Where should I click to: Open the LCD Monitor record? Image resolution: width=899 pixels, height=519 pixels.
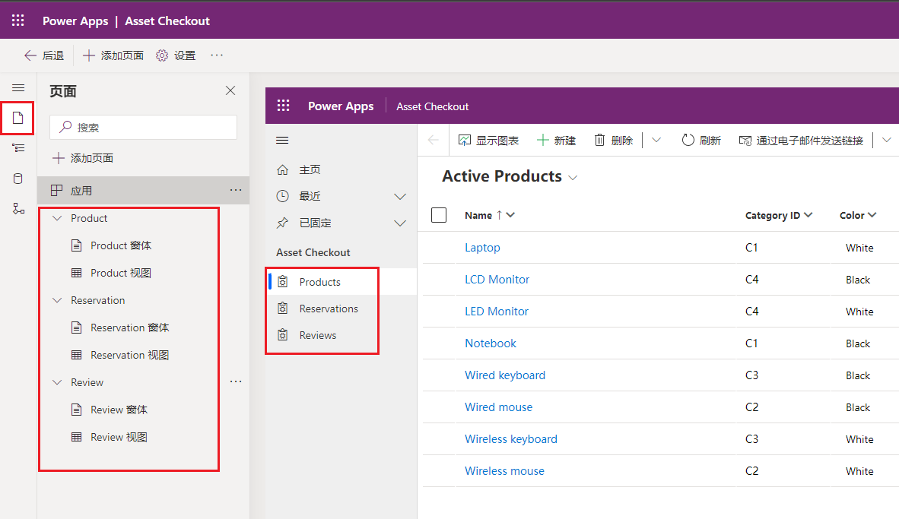click(497, 280)
